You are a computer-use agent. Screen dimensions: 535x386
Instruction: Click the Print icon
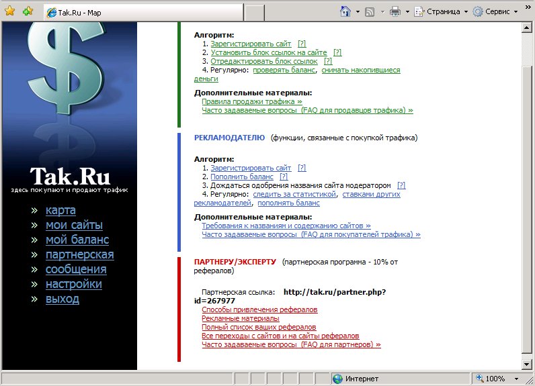395,12
